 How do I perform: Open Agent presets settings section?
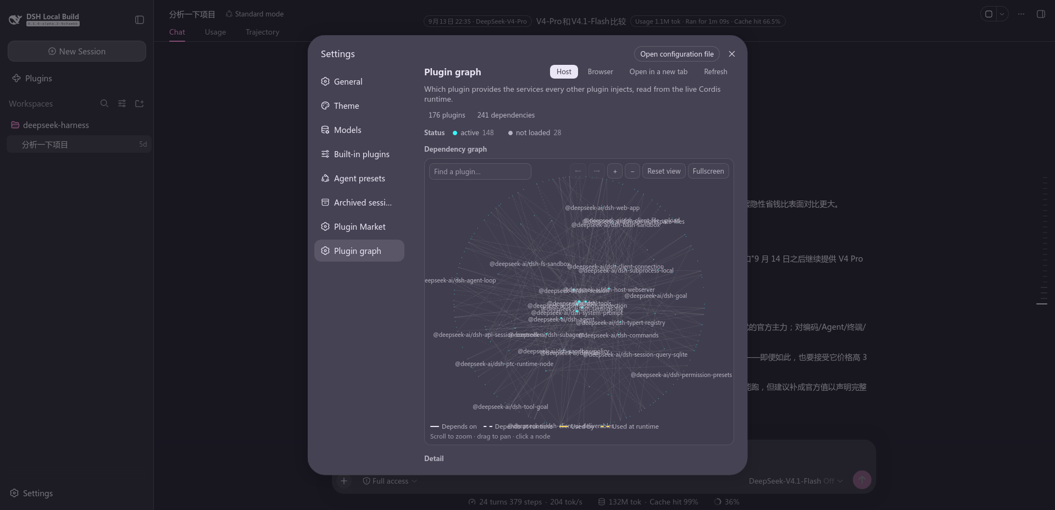359,178
